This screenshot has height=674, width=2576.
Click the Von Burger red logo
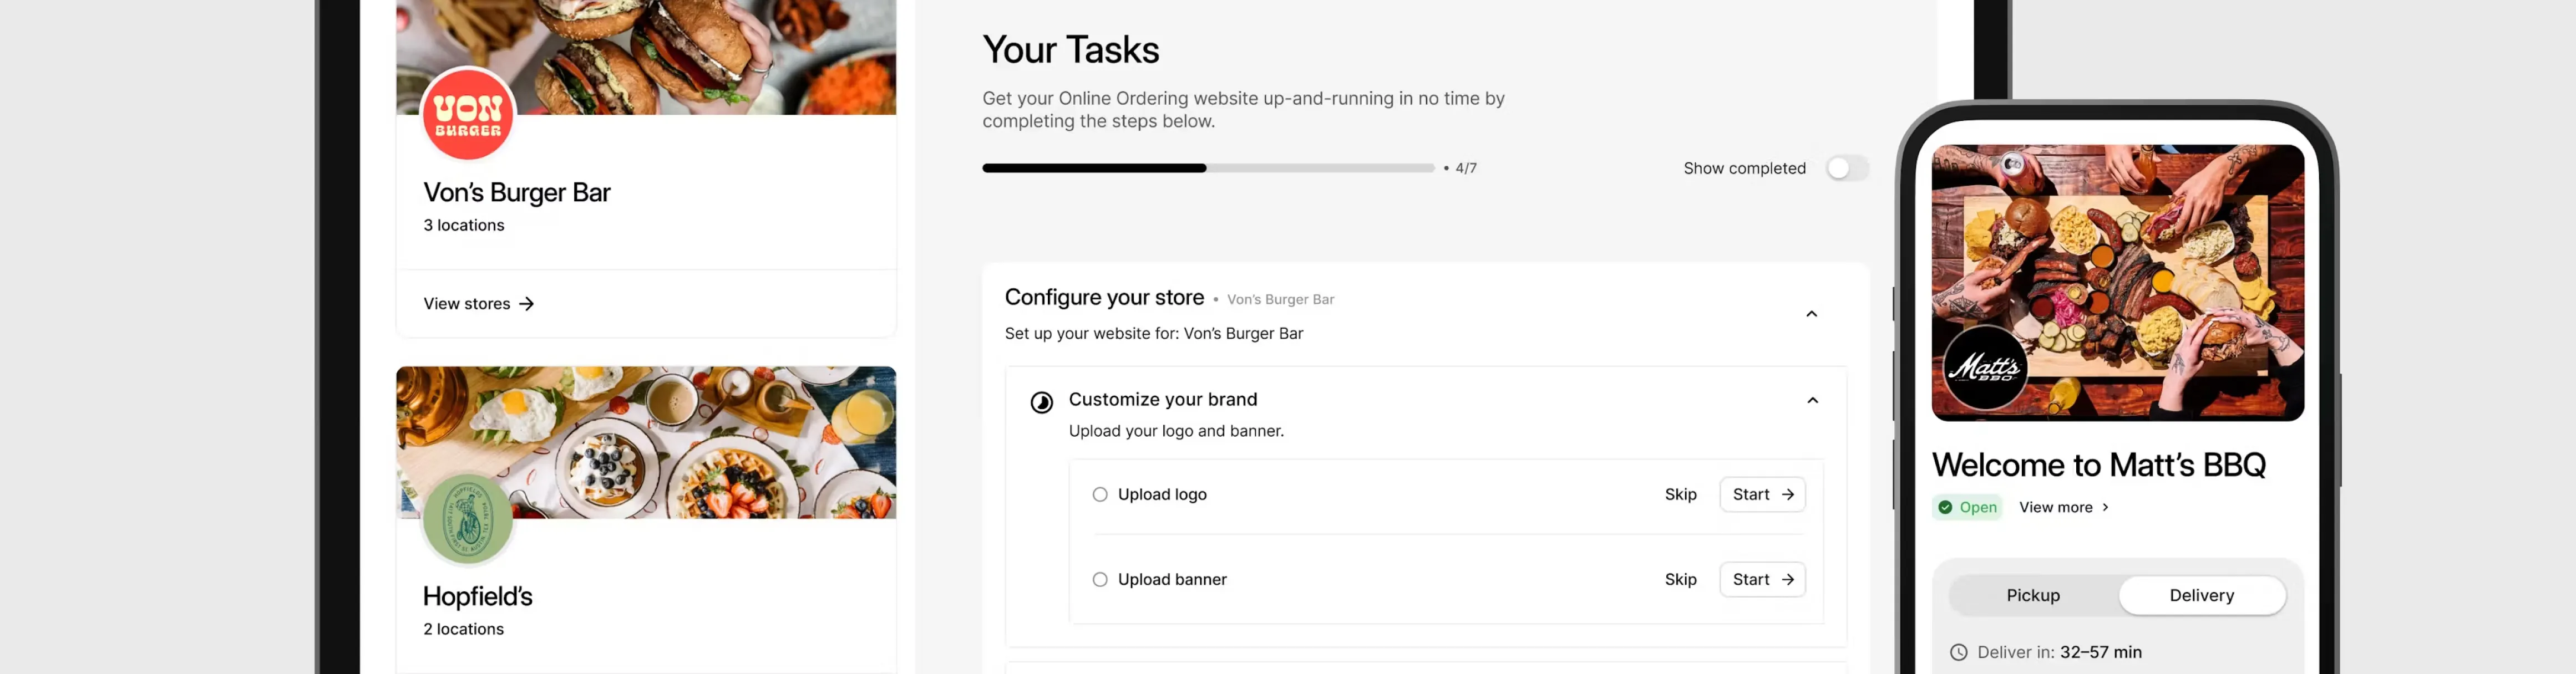pos(468,115)
